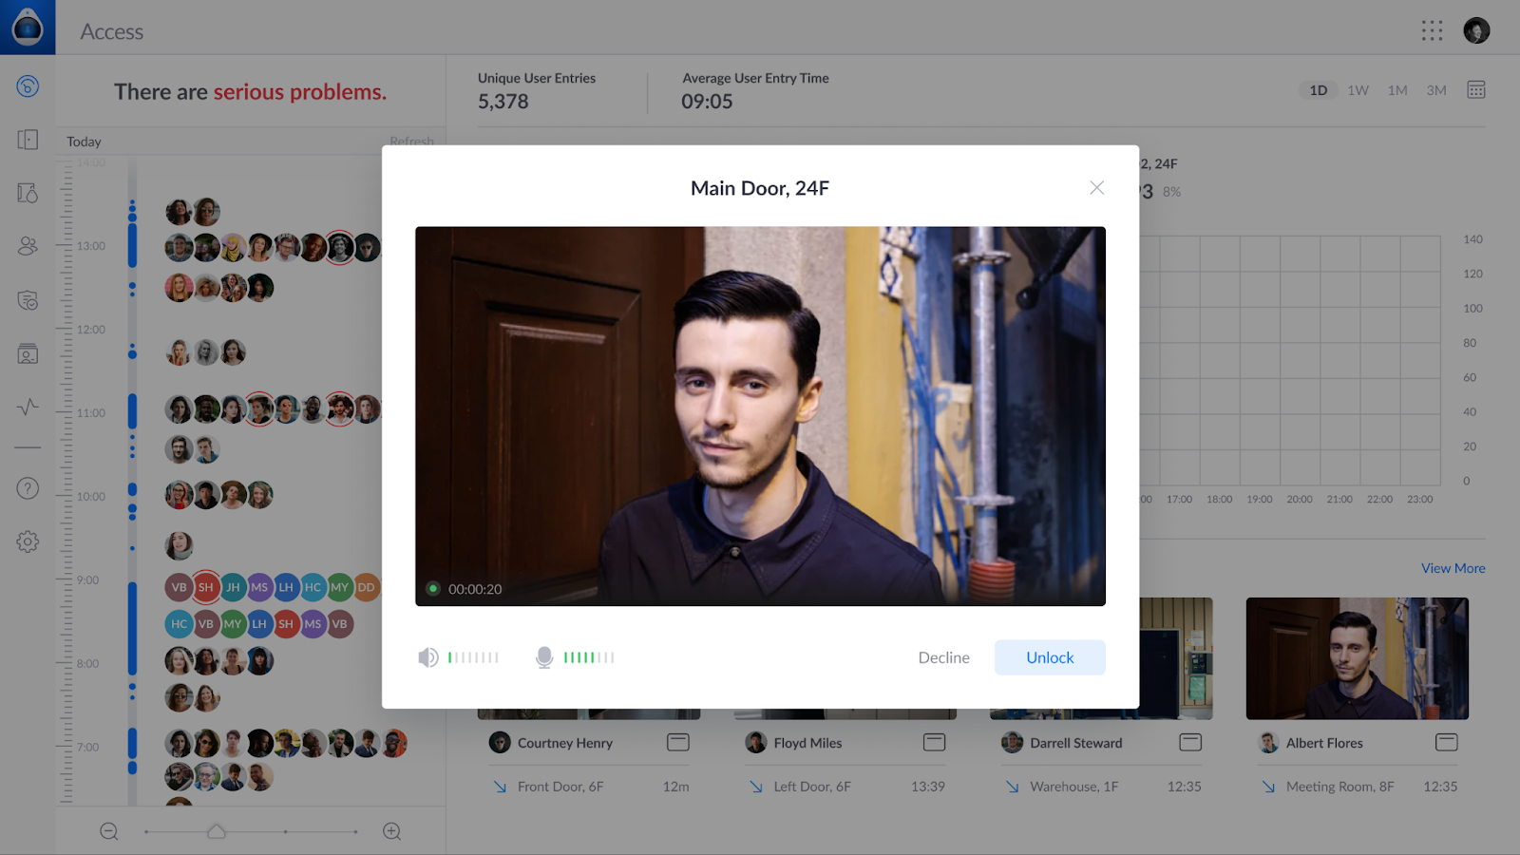This screenshot has width=1520, height=855.
Task: Open the apps grid menu
Action: tap(1432, 31)
